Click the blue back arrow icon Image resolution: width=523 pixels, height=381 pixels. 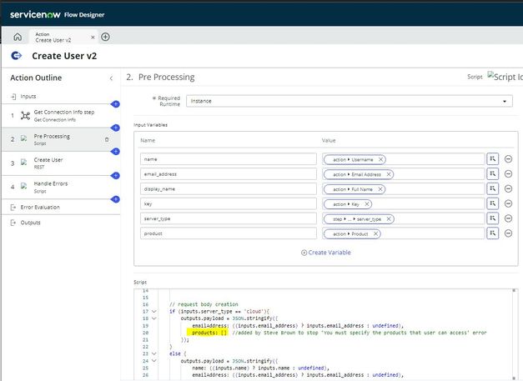pyautogui.click(x=17, y=56)
